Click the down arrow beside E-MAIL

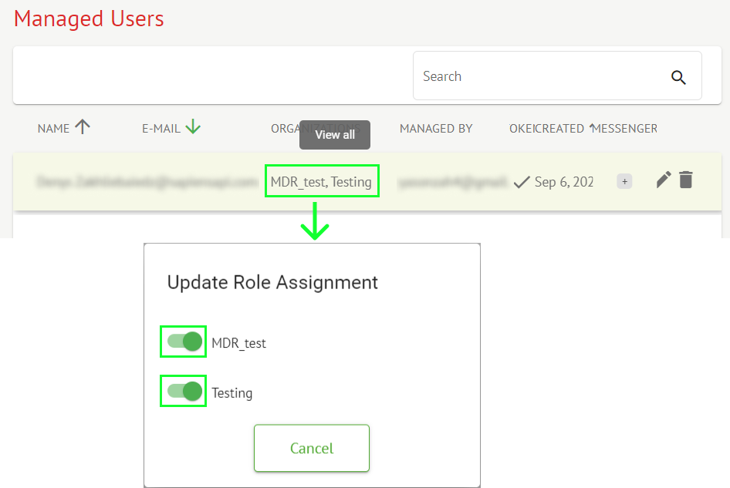coord(193,128)
